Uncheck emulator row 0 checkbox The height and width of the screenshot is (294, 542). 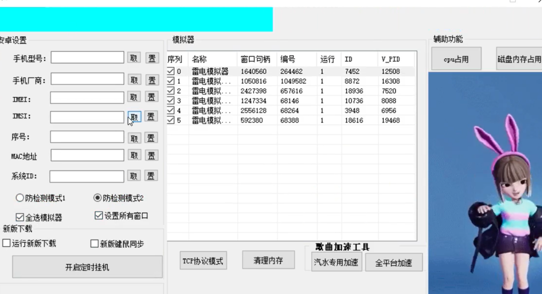[171, 71]
